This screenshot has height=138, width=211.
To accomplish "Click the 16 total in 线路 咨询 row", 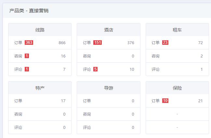I will tap(63, 56).
